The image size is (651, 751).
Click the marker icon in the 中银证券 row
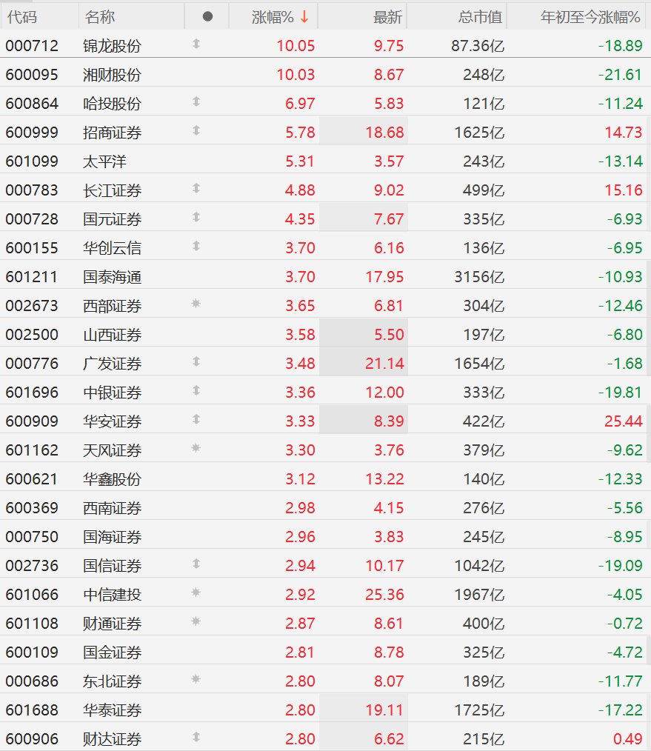click(196, 390)
